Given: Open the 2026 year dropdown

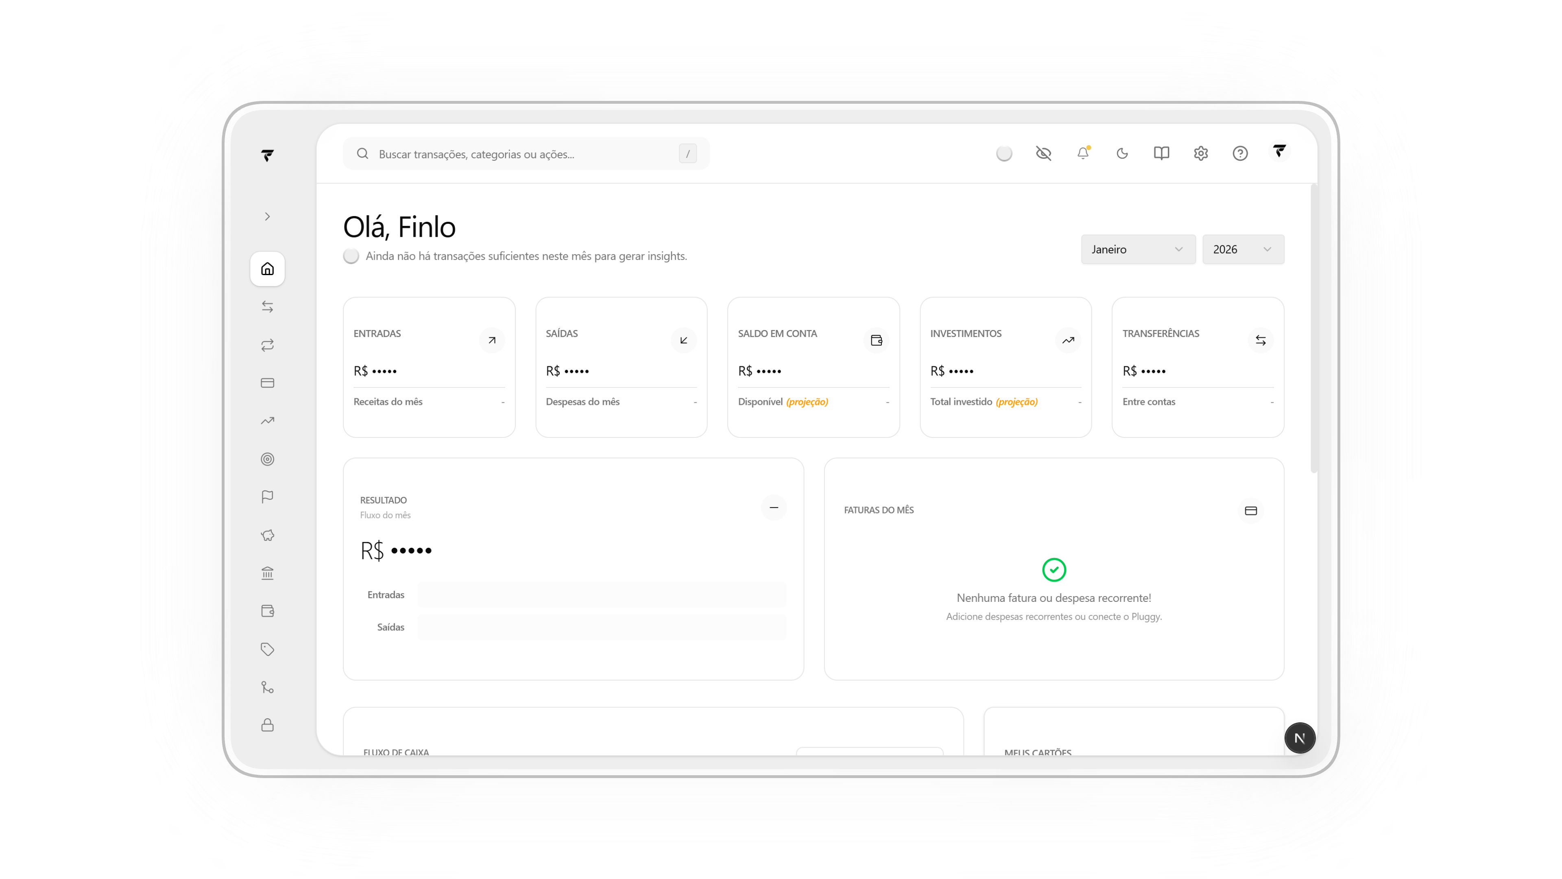Looking at the screenshot, I should (1242, 249).
